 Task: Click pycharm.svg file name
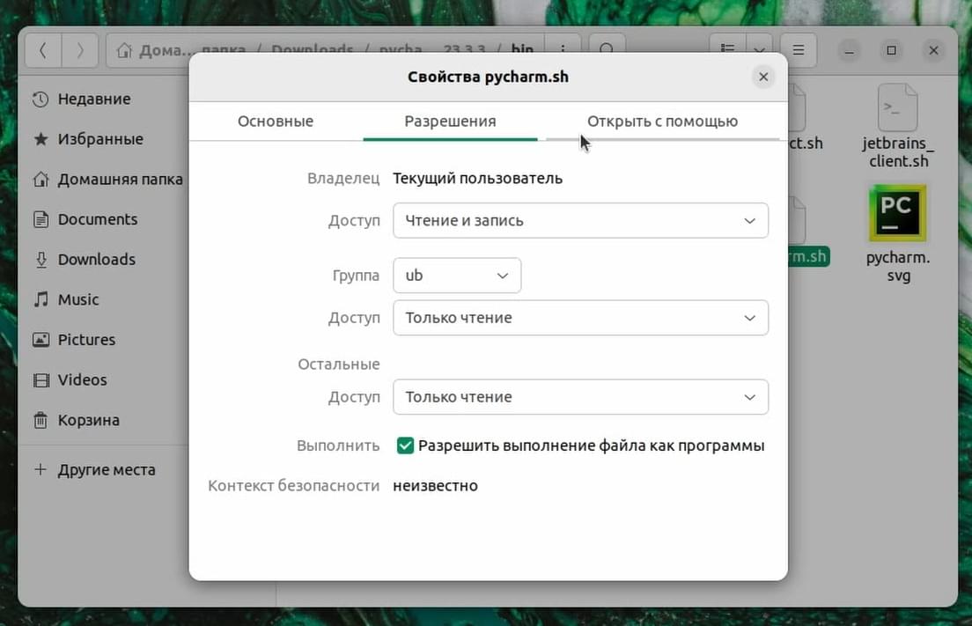tap(898, 267)
